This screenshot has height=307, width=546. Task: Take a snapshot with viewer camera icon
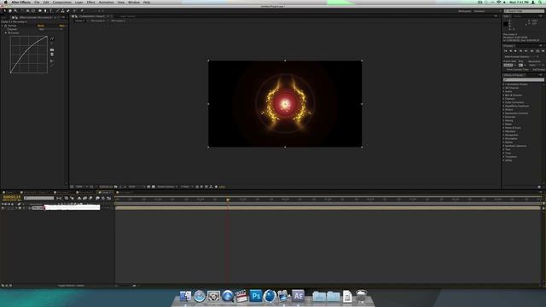click(116, 187)
